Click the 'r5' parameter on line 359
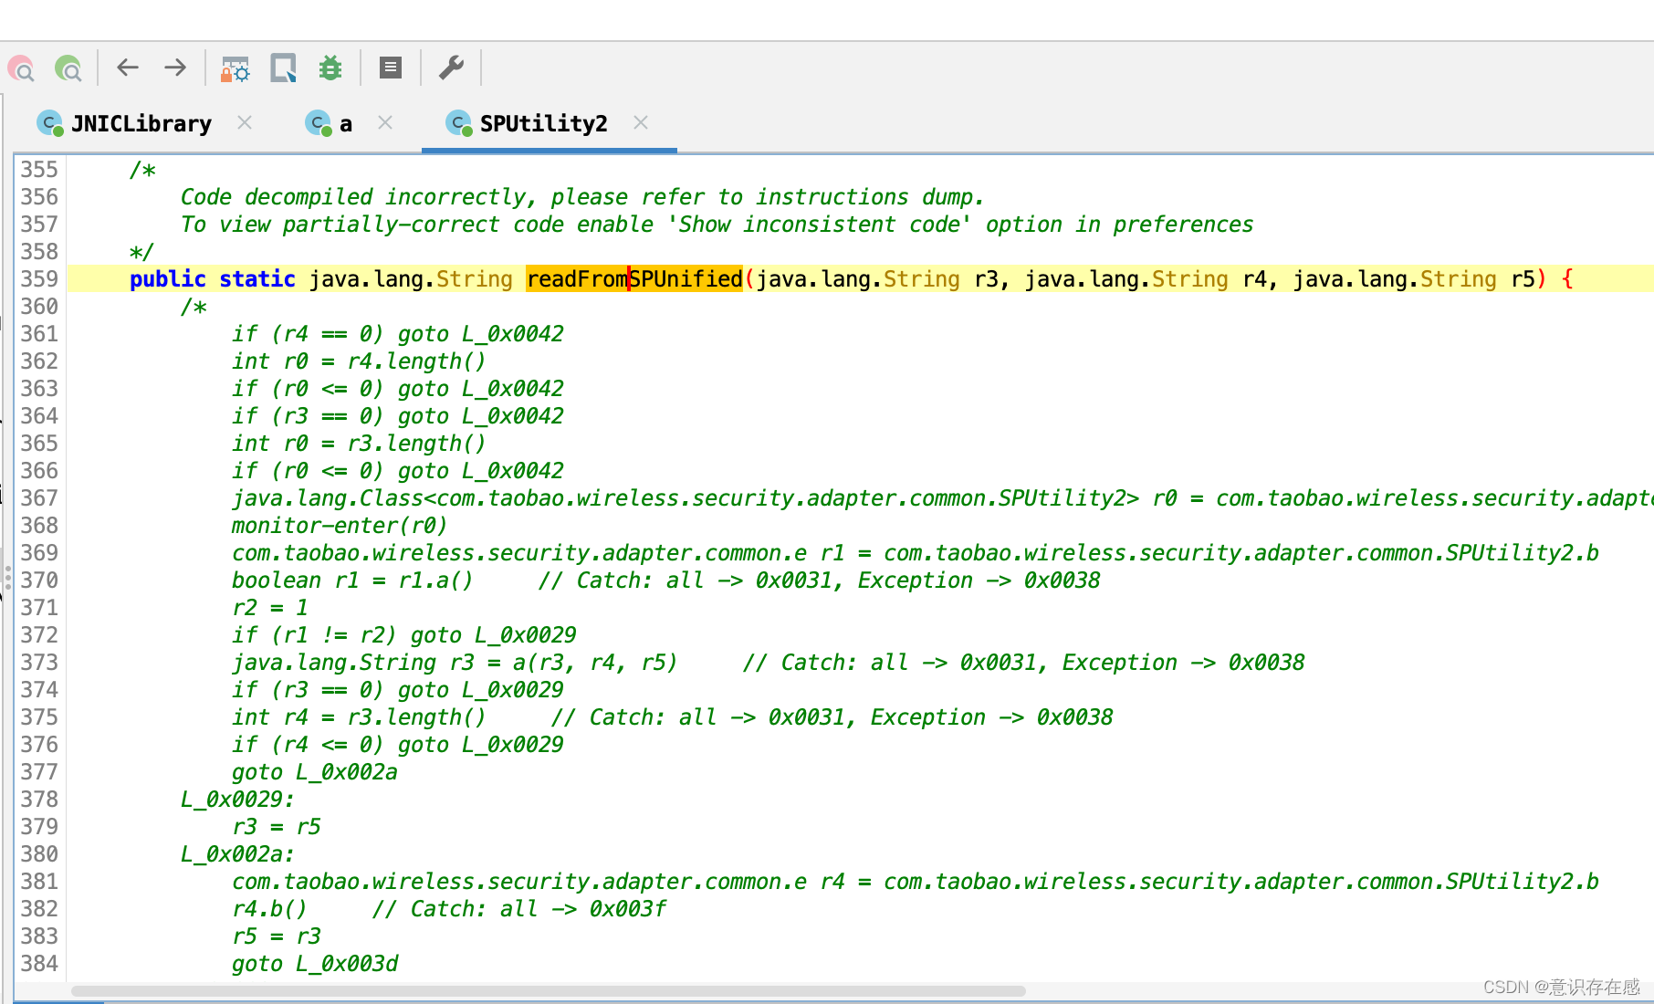Image resolution: width=1654 pixels, height=1004 pixels. pyautogui.click(x=1523, y=279)
